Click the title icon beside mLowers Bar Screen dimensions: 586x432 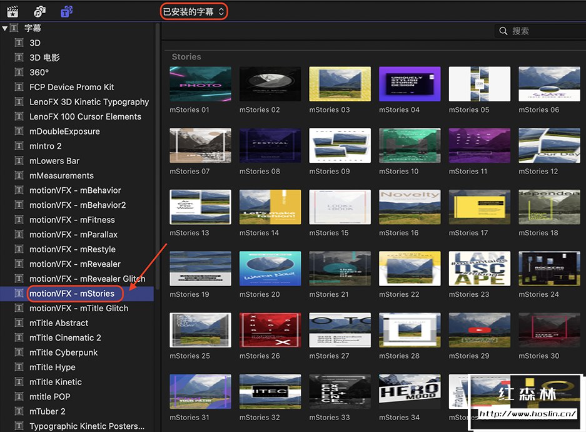click(x=19, y=161)
